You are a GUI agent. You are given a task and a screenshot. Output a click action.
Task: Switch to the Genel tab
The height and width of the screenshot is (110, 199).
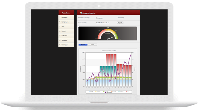pyautogui.click(x=92, y=45)
